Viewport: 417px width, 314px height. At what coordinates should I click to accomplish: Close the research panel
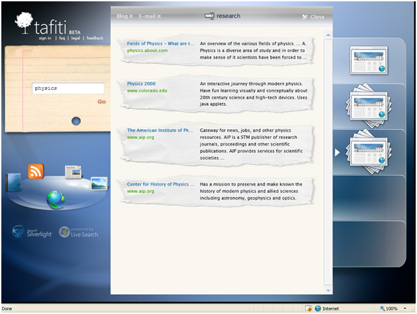pyautogui.click(x=313, y=17)
